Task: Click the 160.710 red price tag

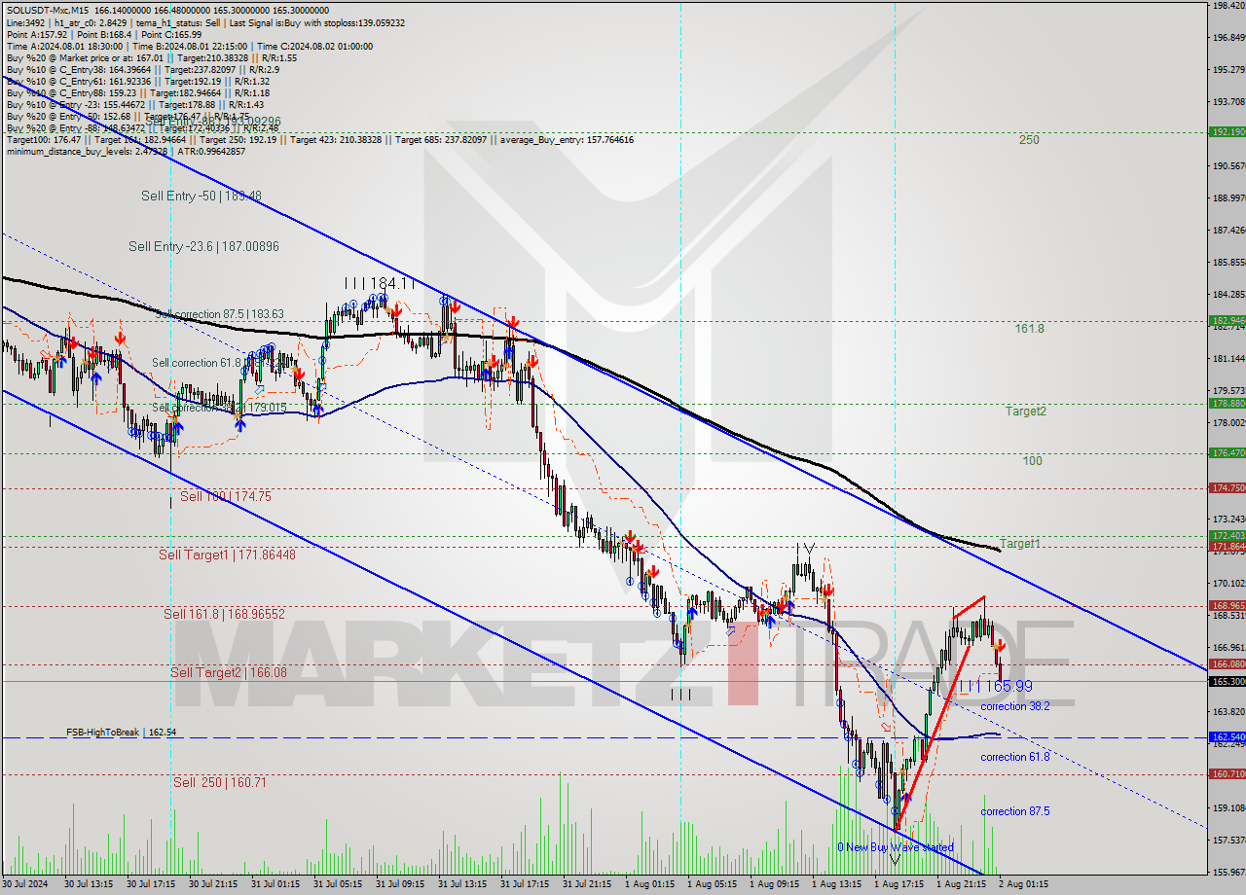Action: pyautogui.click(x=1227, y=774)
